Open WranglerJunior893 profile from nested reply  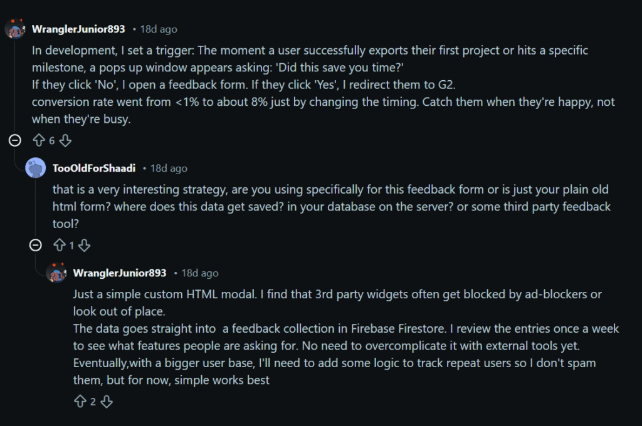pyautogui.click(x=120, y=273)
